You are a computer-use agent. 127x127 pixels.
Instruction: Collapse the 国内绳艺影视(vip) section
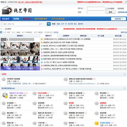[x=125, y=88]
